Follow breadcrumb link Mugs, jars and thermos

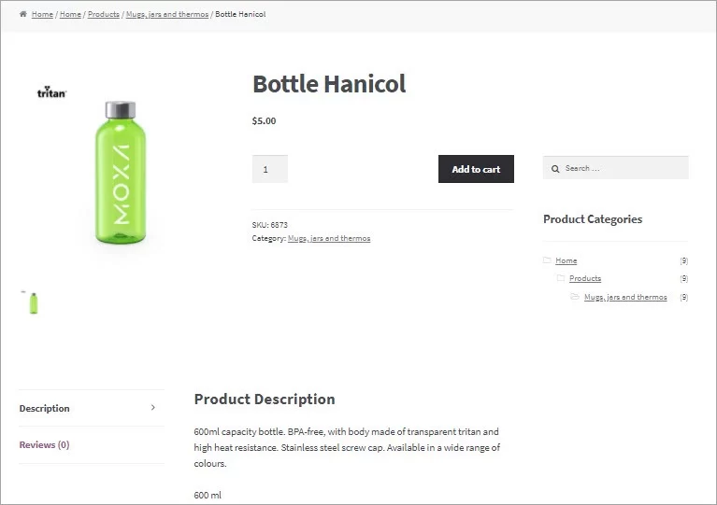(x=167, y=15)
